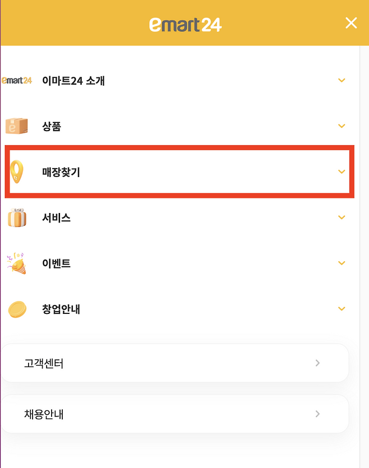Image resolution: width=369 pixels, height=468 pixels.
Task: Click the gift box service icon
Action: [17, 217]
